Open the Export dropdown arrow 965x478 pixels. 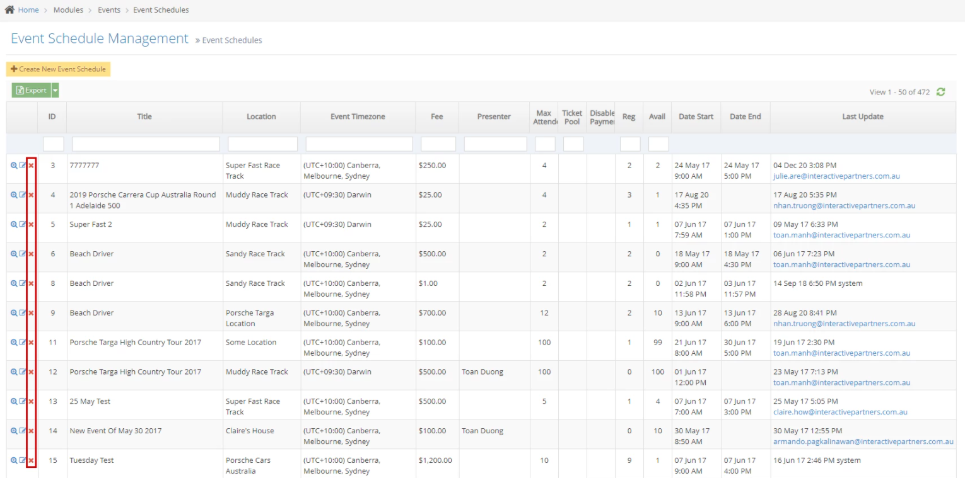55,91
